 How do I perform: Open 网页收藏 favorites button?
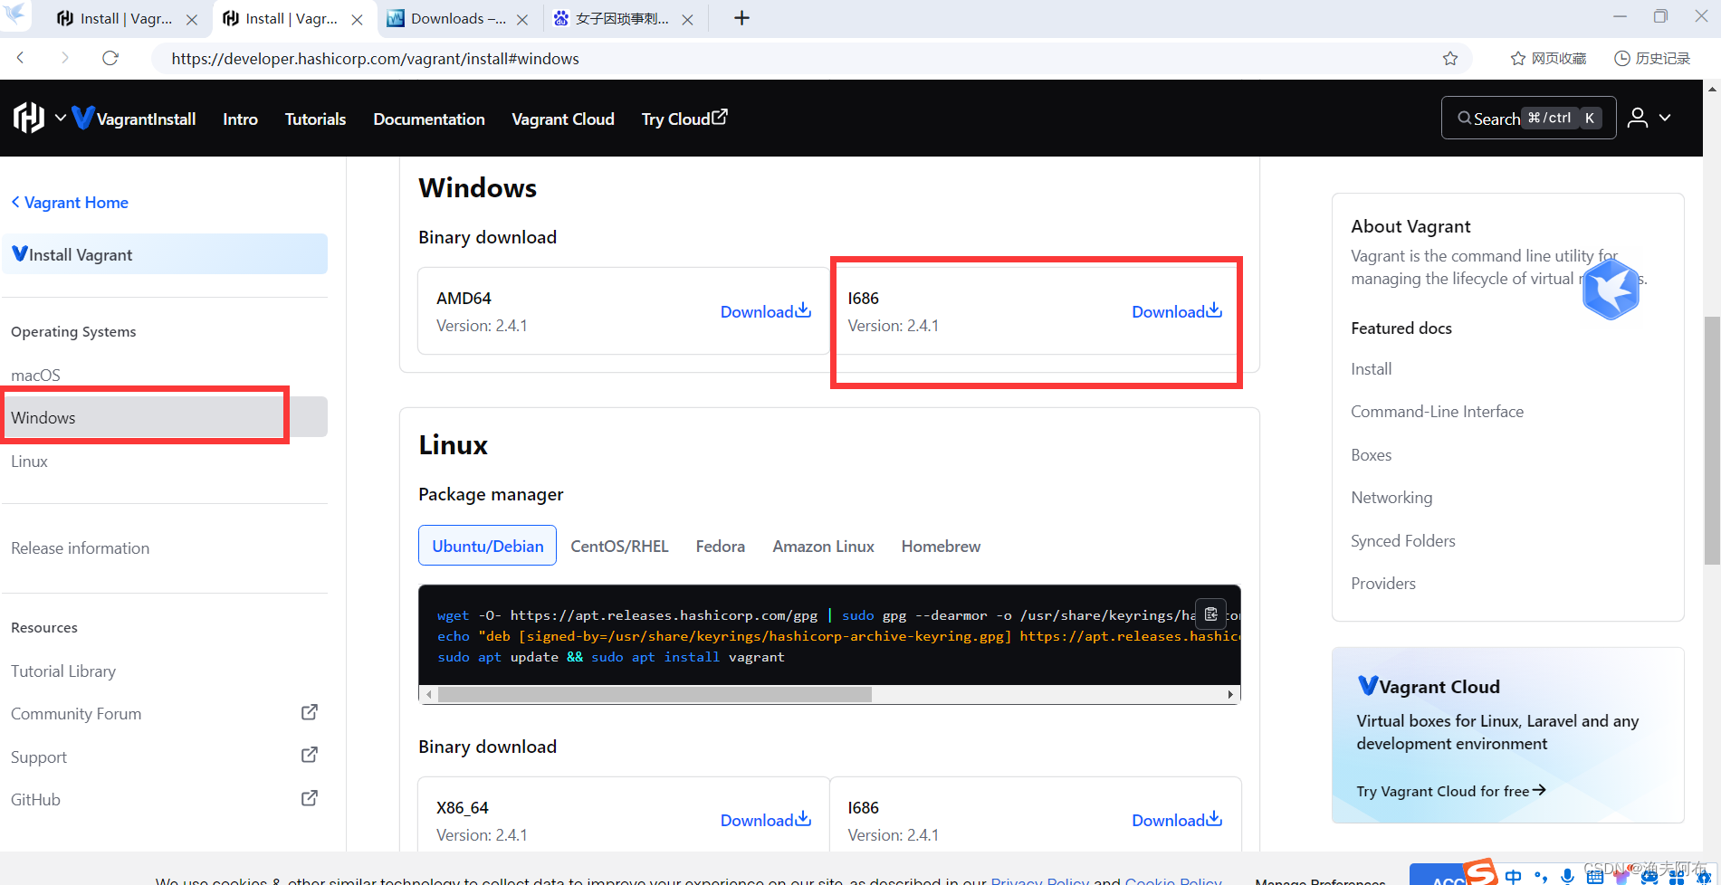pos(1548,58)
